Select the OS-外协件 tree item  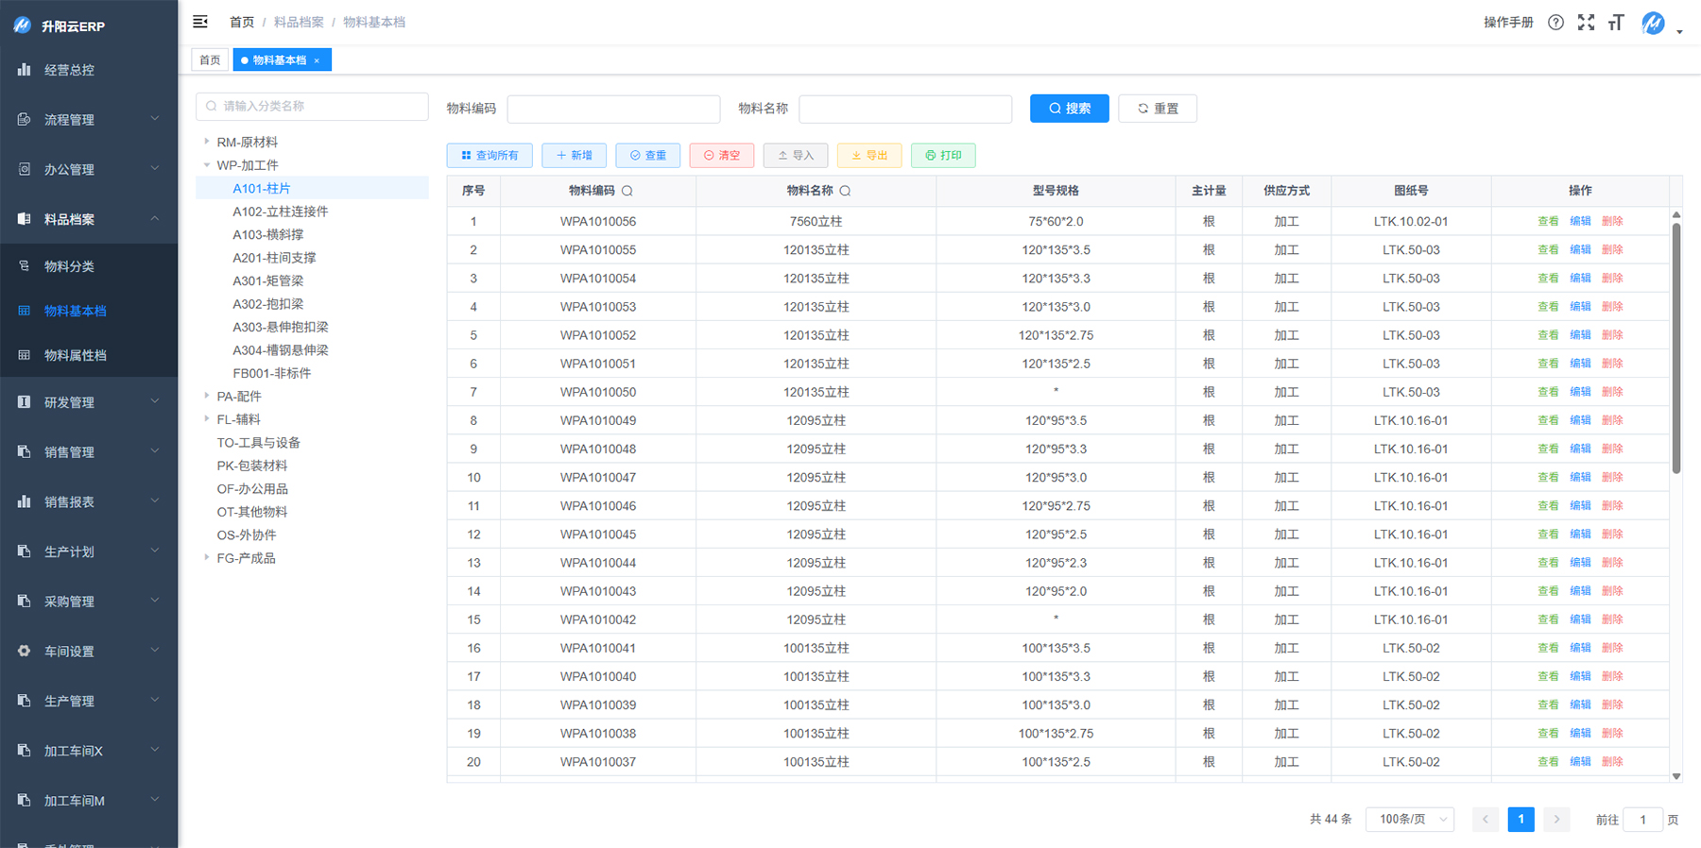(x=247, y=535)
